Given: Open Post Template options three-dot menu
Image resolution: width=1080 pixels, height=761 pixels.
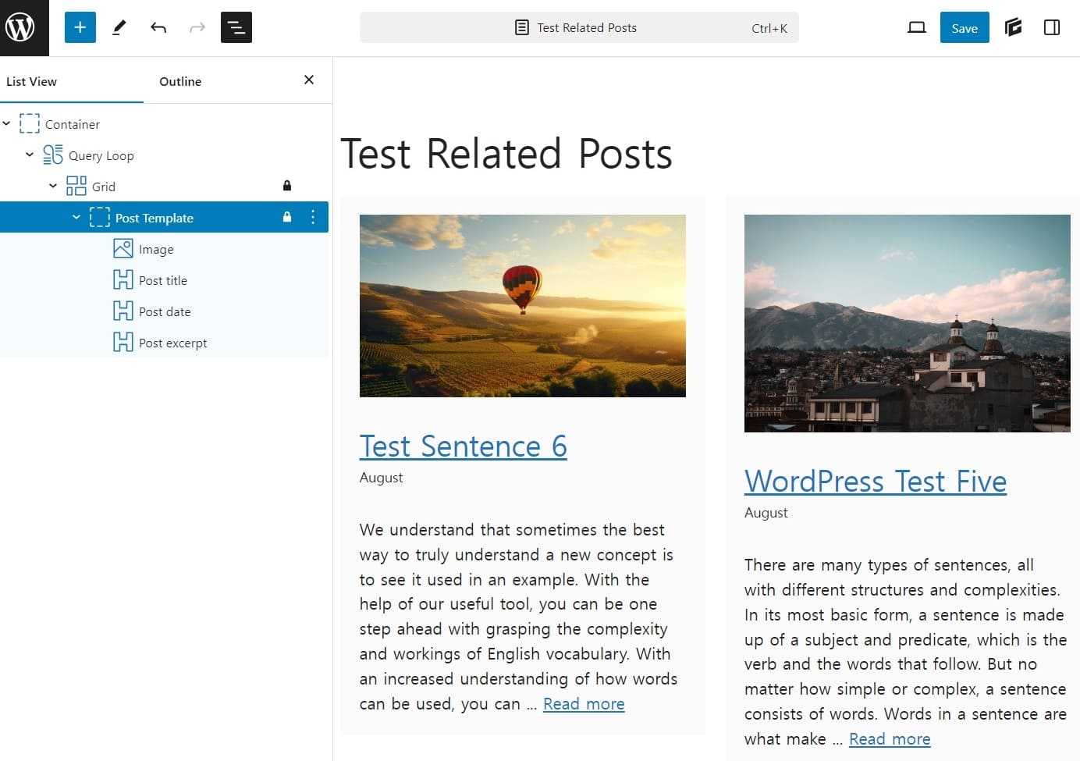Looking at the screenshot, I should [313, 217].
